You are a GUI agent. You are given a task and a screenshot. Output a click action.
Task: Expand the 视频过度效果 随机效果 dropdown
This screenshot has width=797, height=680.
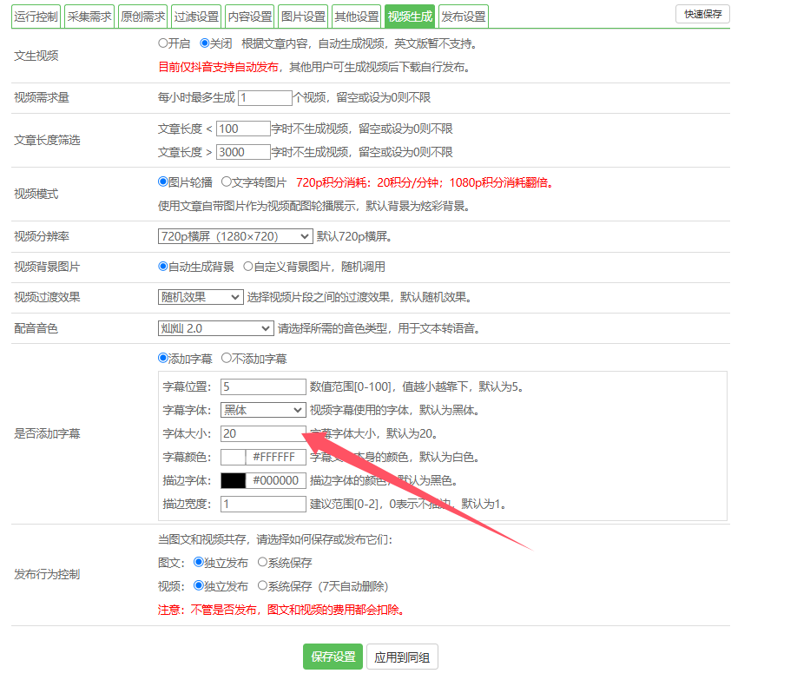pos(201,297)
